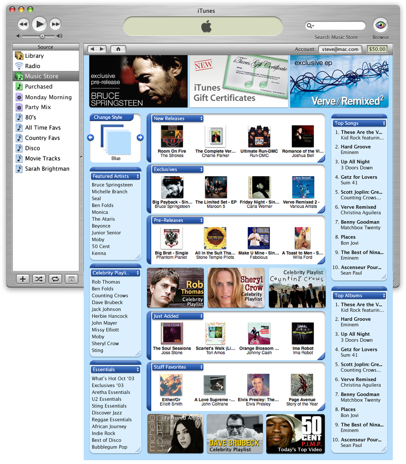The width and height of the screenshot is (406, 464).
Task: Open The Soul Sessions by Joss Stone
Action: point(172,334)
